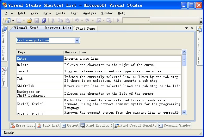The image size is (204, 137).
Task: Open the Analyze menu
Action: tap(90, 13)
